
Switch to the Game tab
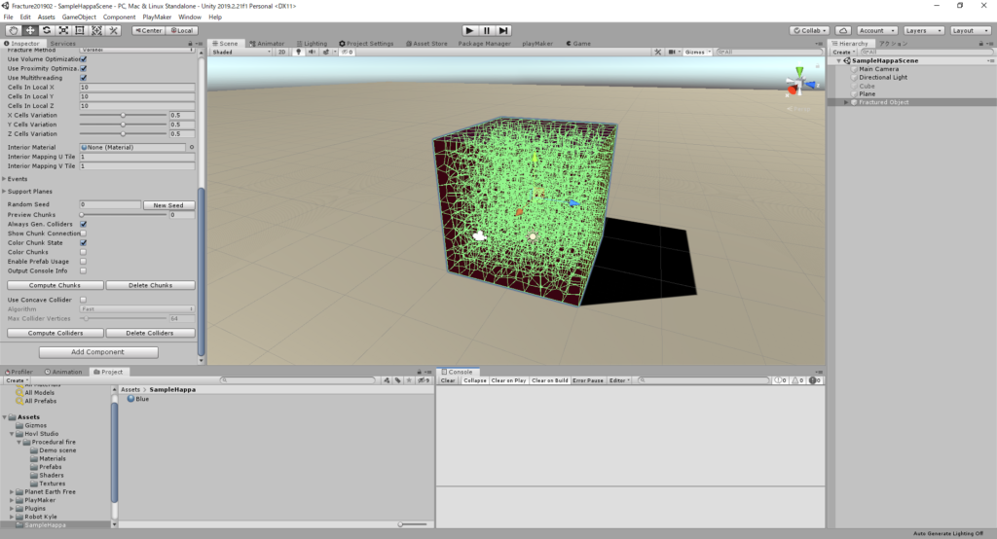(x=578, y=43)
